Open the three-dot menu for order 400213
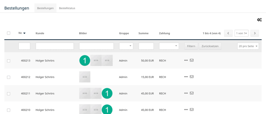This screenshot has height=114, width=266. tap(186, 60)
